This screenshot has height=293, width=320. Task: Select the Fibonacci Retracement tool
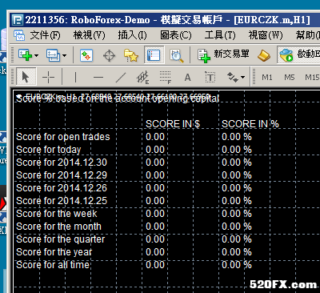tap(166, 78)
